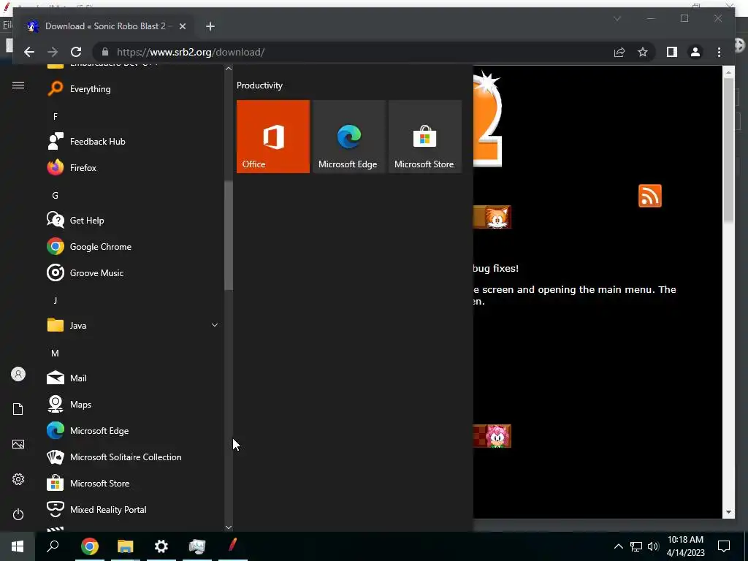748x561 pixels.
Task: Jump to letter M section header
Action: tap(56, 354)
